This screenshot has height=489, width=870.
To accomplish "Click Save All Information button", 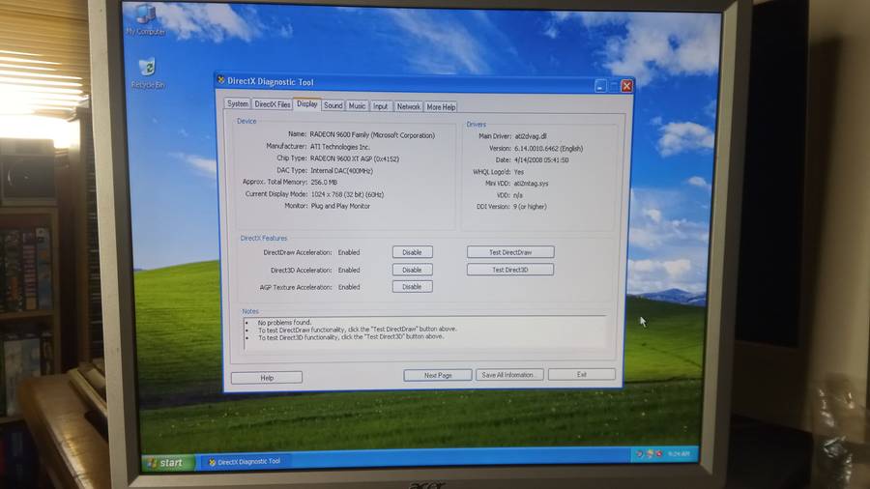I will click(x=509, y=375).
